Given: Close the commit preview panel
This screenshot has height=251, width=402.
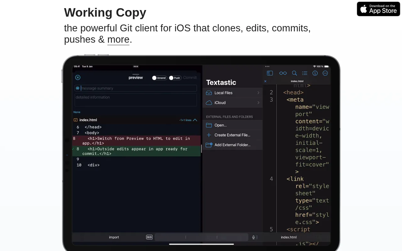Looking at the screenshot, I should [78, 77].
